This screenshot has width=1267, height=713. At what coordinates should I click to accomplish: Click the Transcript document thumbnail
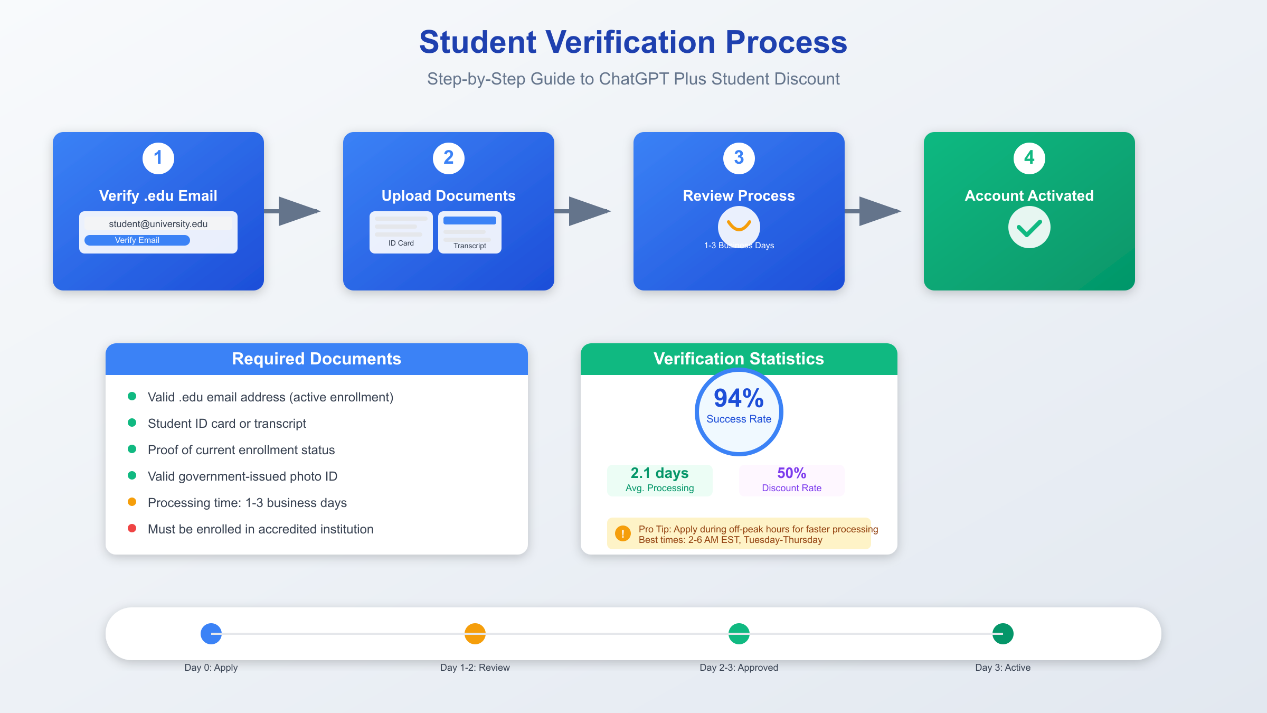pos(470,232)
